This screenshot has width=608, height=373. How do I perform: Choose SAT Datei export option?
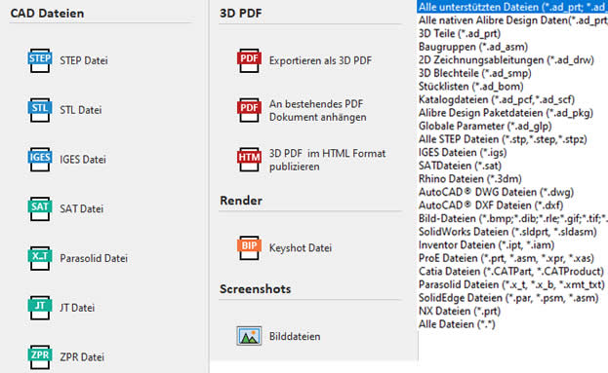(81, 209)
